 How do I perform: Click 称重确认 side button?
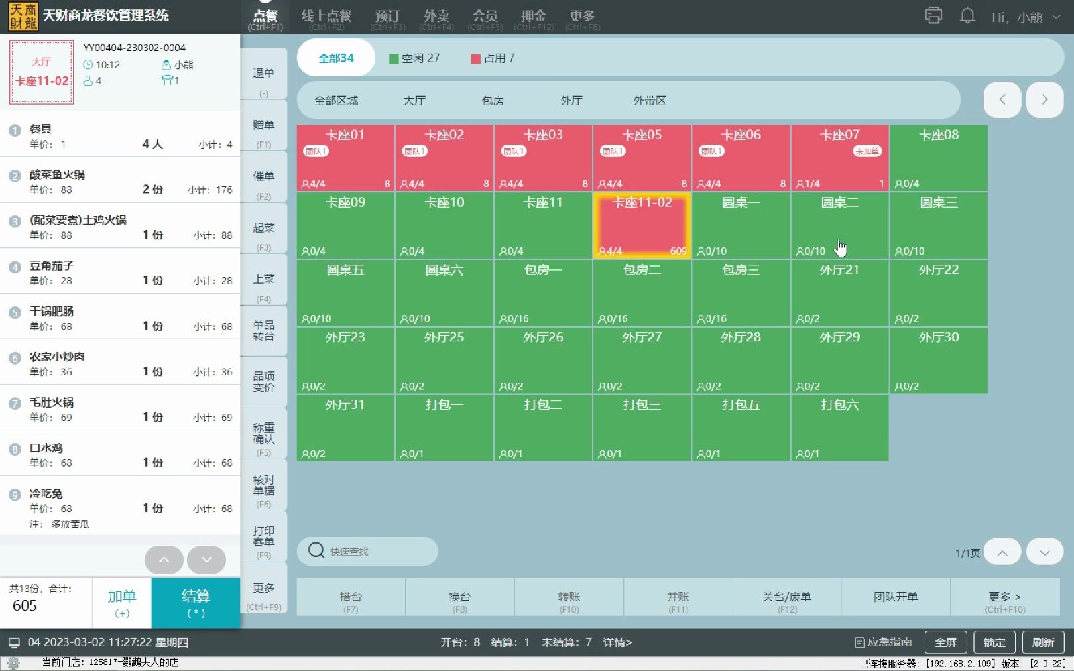pos(264,434)
